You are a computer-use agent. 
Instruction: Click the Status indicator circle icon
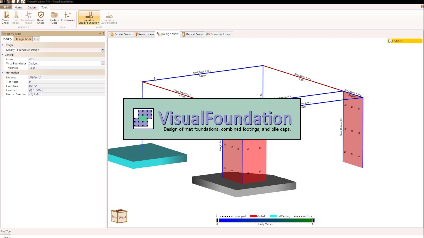[390, 41]
